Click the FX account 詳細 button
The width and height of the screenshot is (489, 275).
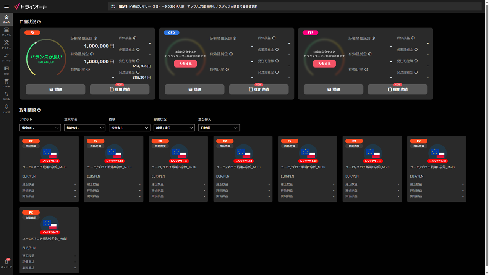55,89
